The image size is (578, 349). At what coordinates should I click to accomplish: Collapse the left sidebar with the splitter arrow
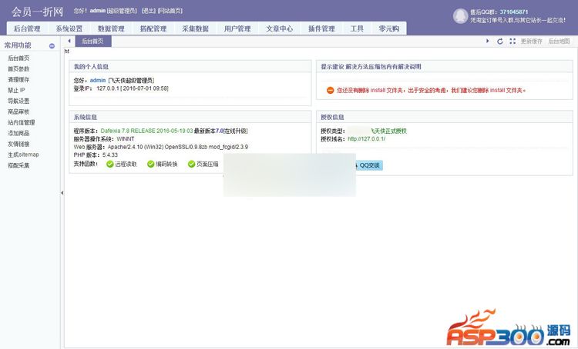pyautogui.click(x=62, y=193)
